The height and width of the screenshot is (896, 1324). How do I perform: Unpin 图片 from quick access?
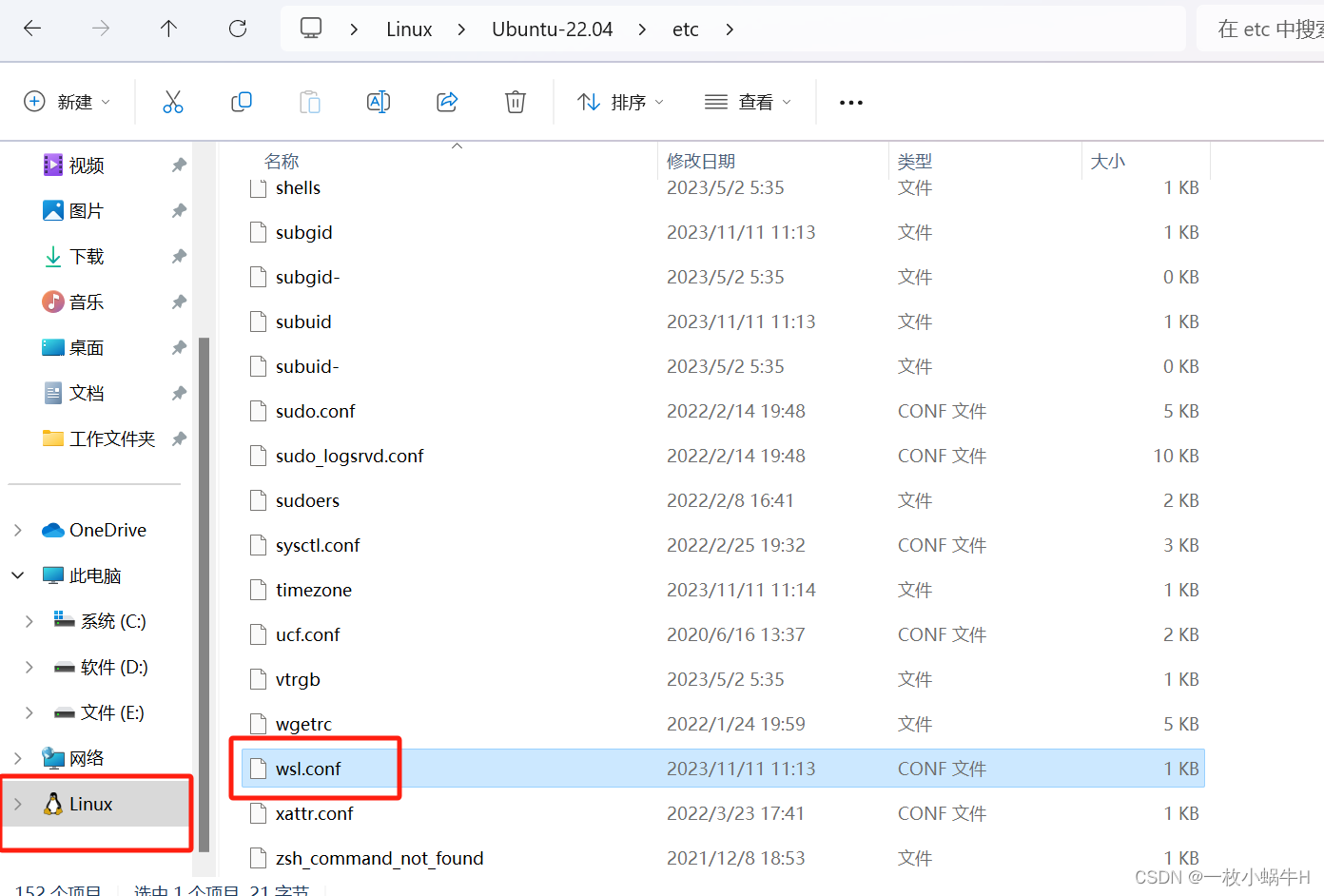[179, 211]
